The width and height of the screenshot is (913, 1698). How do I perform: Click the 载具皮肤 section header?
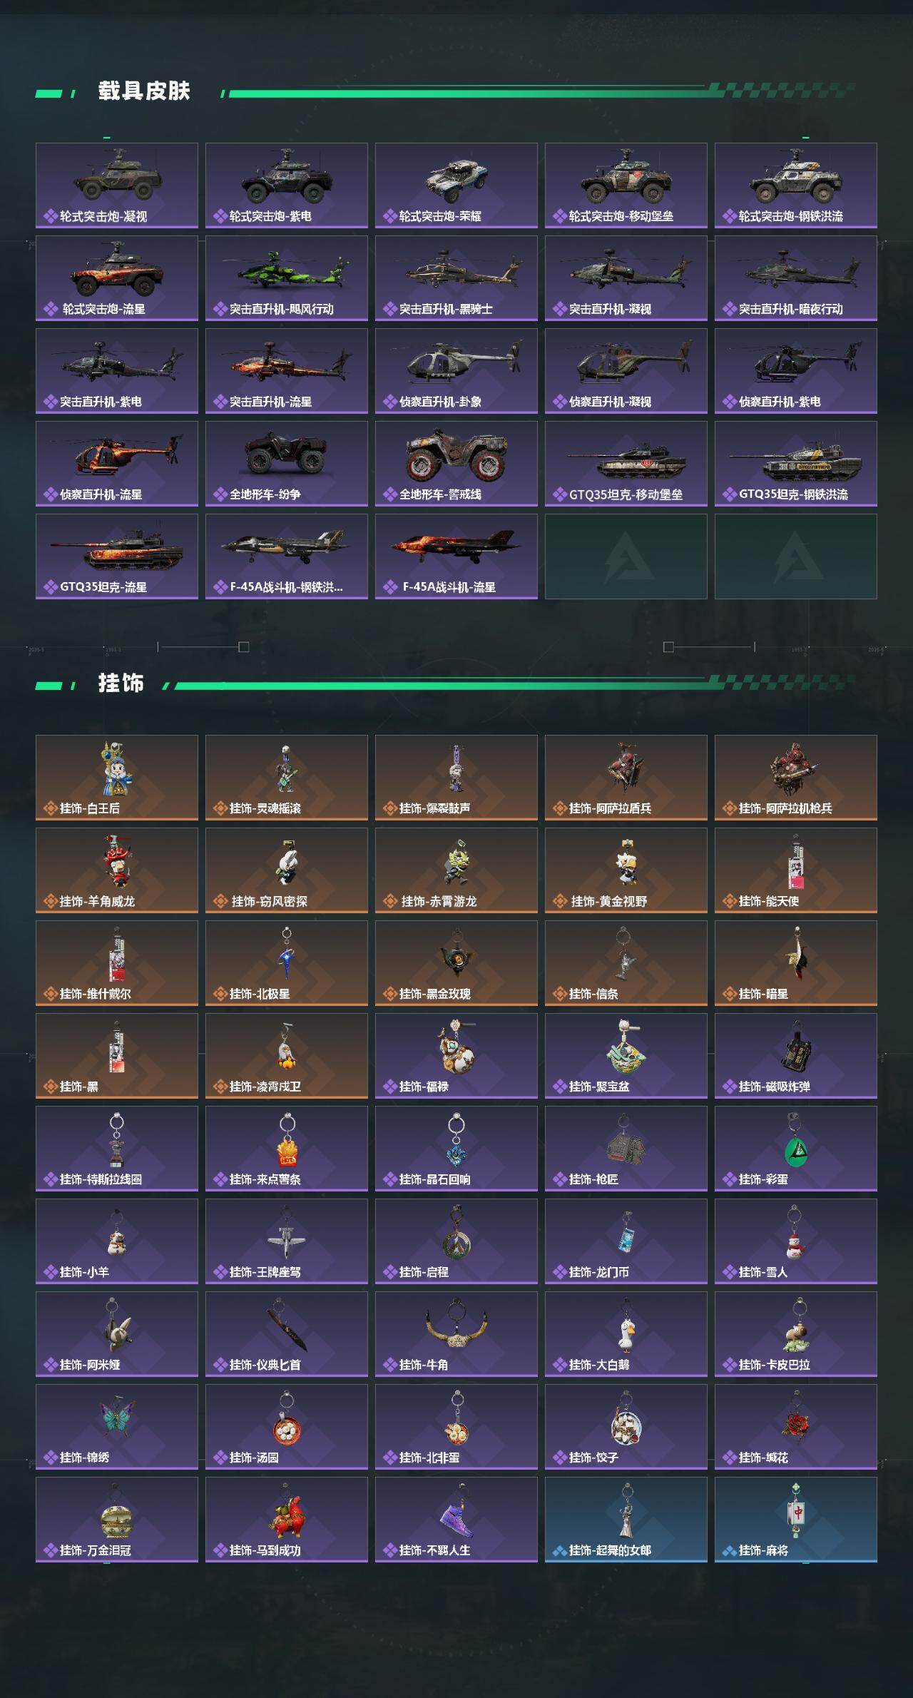(x=144, y=91)
